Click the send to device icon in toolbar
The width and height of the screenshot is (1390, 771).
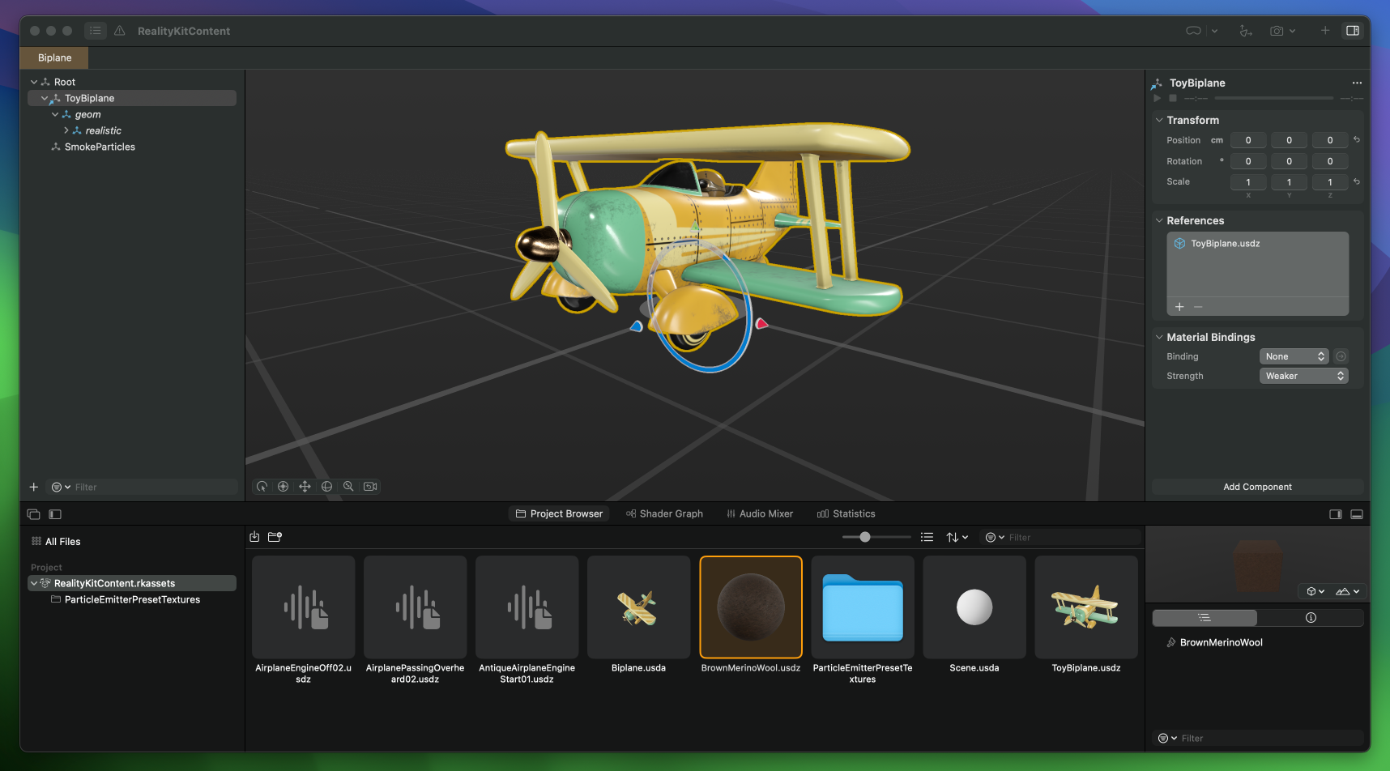coord(1245,31)
